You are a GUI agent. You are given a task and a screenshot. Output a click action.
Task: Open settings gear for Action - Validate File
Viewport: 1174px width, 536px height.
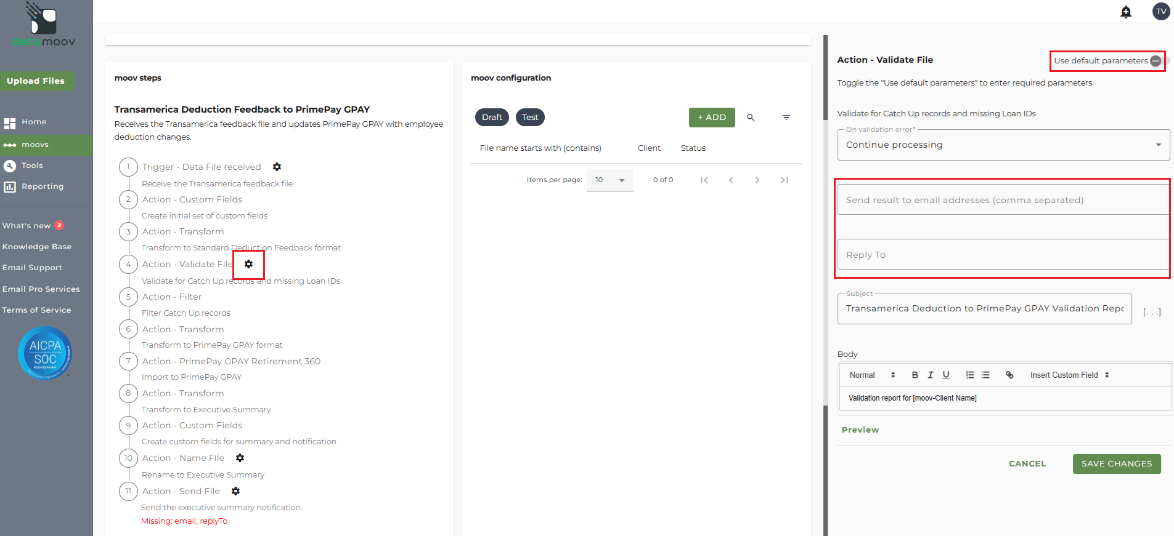pos(248,264)
